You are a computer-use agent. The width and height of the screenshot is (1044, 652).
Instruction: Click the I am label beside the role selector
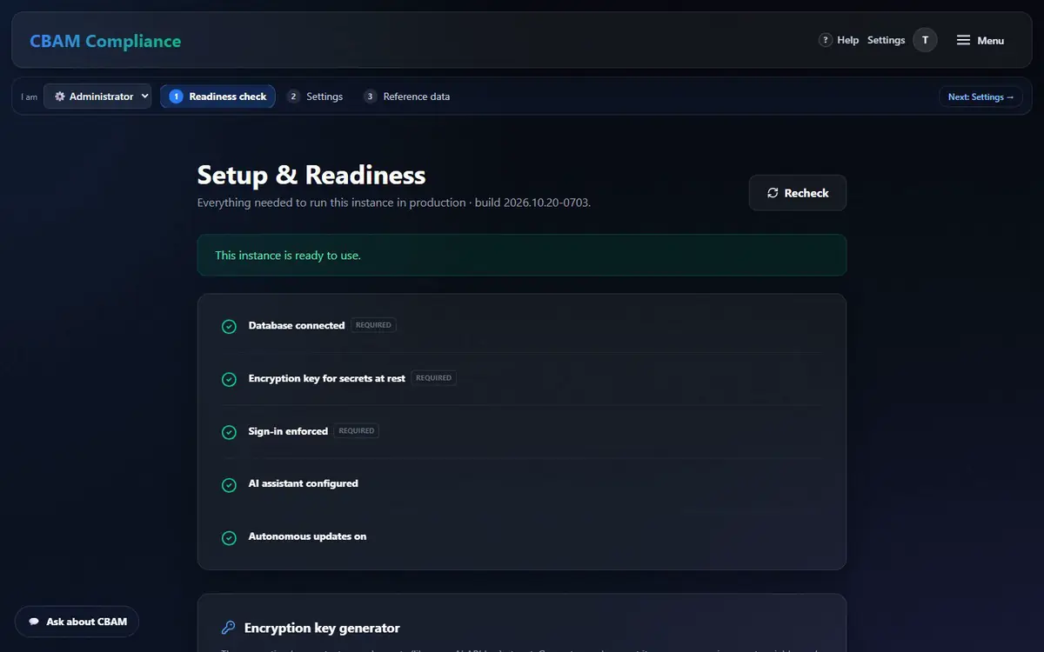click(30, 97)
